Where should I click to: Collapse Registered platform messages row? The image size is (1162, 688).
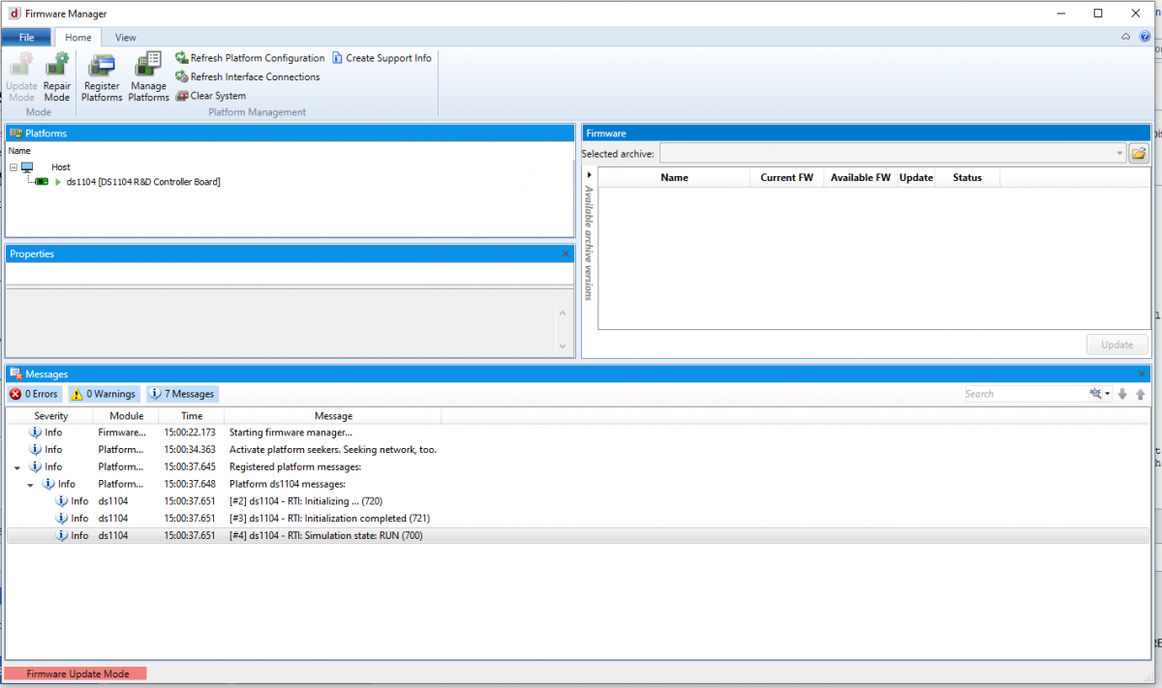point(16,467)
